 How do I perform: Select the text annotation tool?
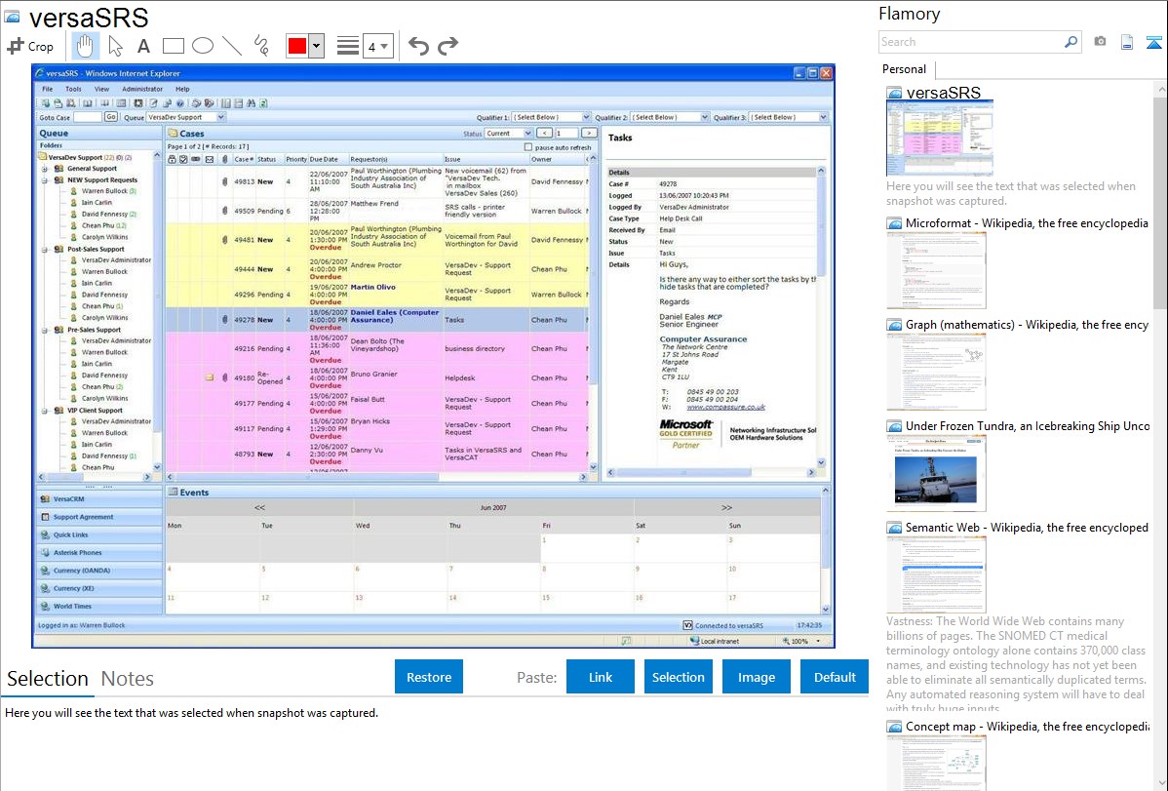143,46
